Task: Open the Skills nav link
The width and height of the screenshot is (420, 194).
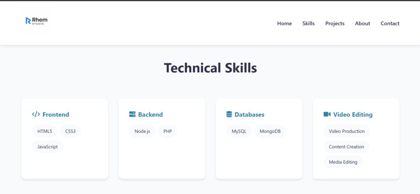Action: click(x=308, y=23)
